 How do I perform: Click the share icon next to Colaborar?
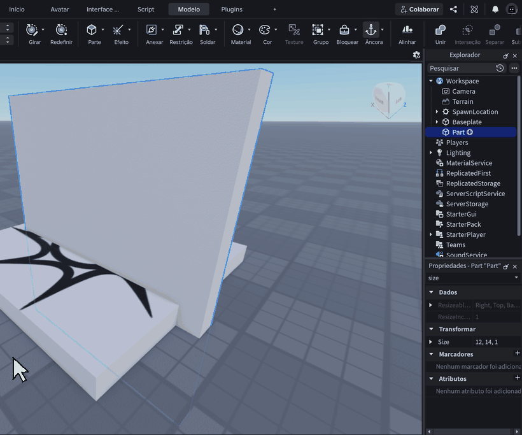coord(453,10)
